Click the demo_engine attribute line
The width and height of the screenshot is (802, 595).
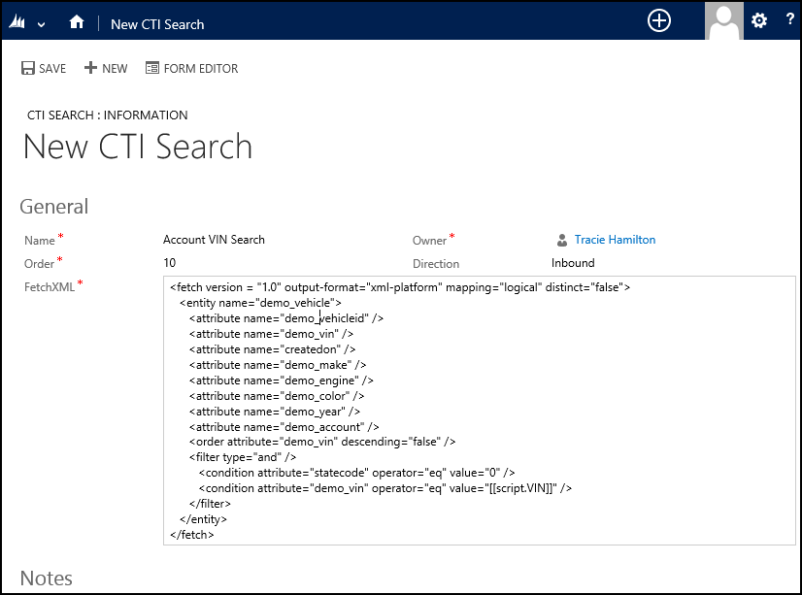[282, 380]
